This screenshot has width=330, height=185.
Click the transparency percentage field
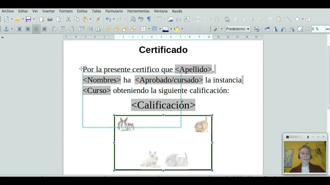point(318,29)
